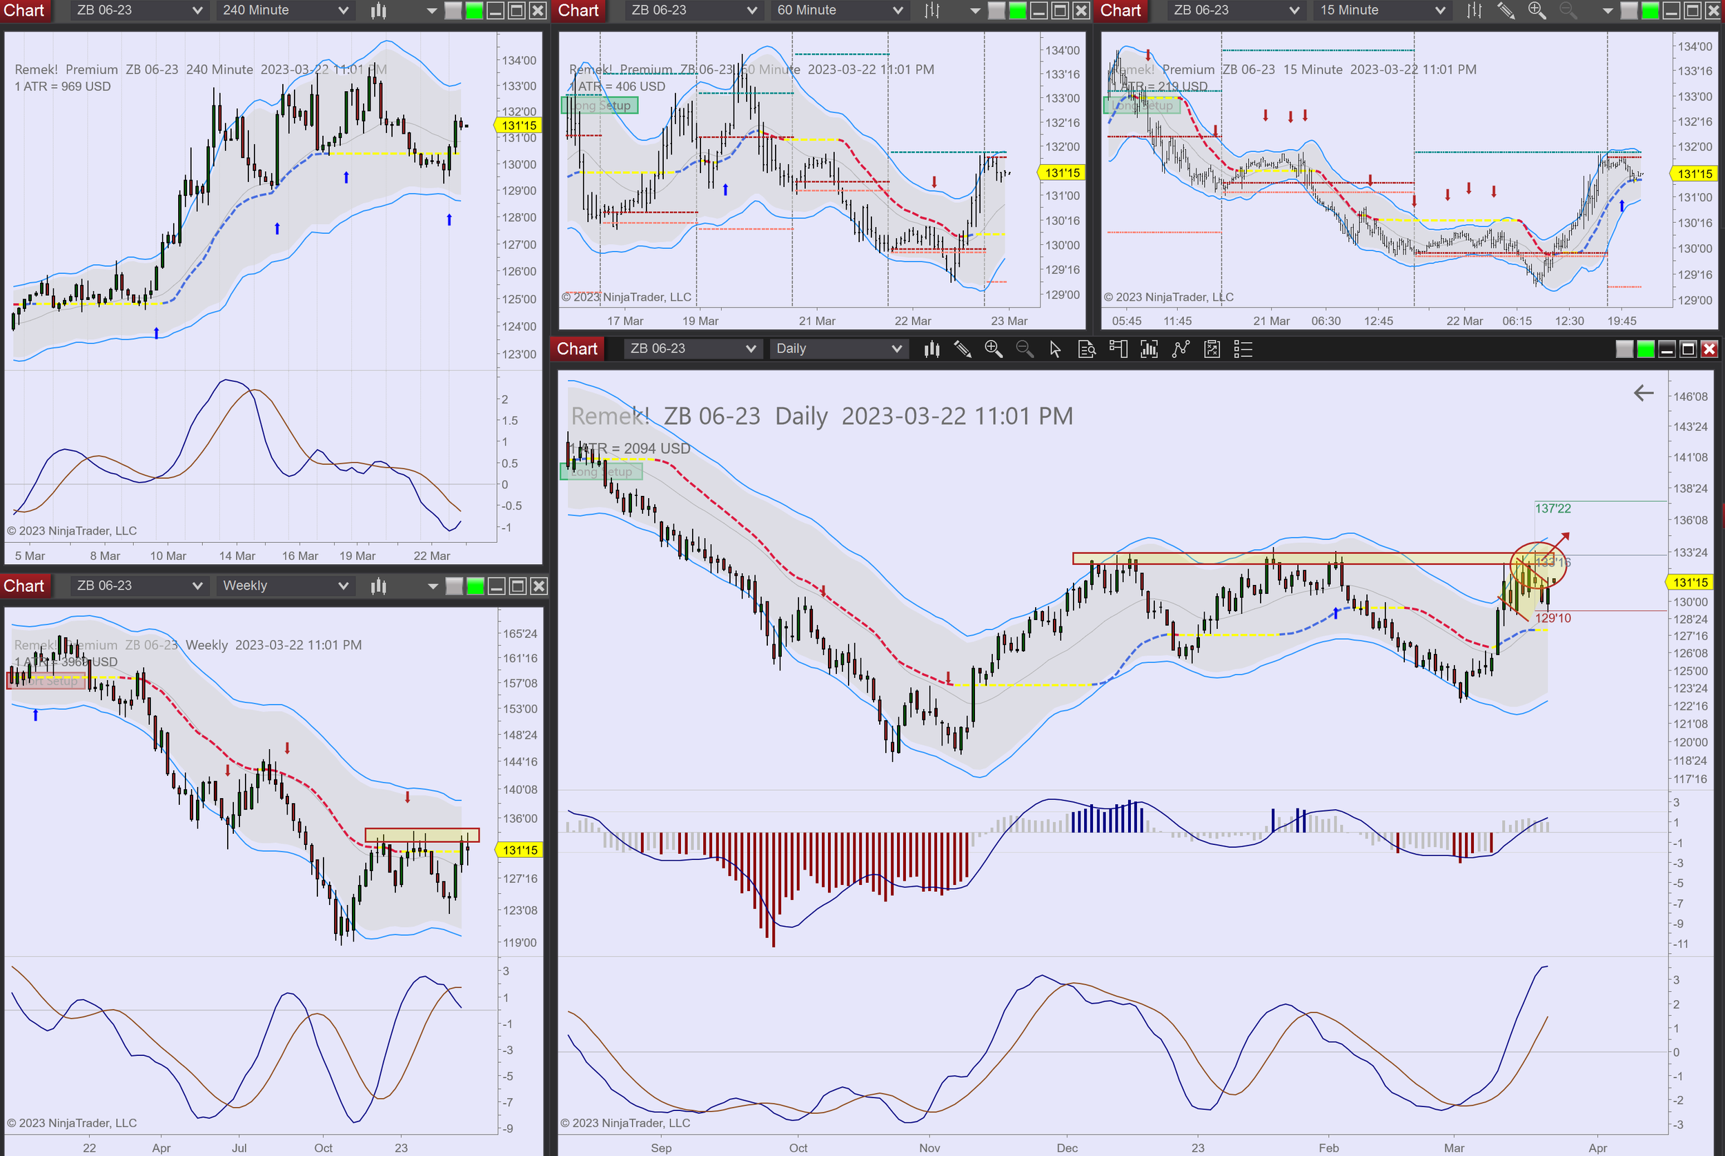
Task: Toggle green instrument link on Daily chart
Action: point(1646,349)
